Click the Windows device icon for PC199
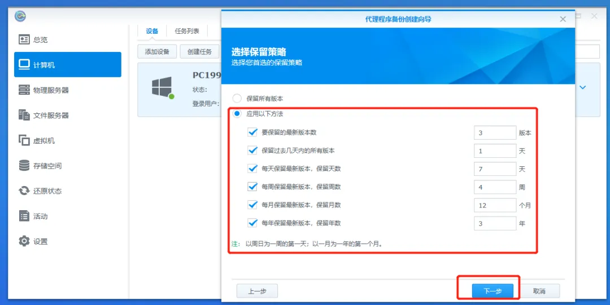Viewport: 610px width, 305px height. 162,87
